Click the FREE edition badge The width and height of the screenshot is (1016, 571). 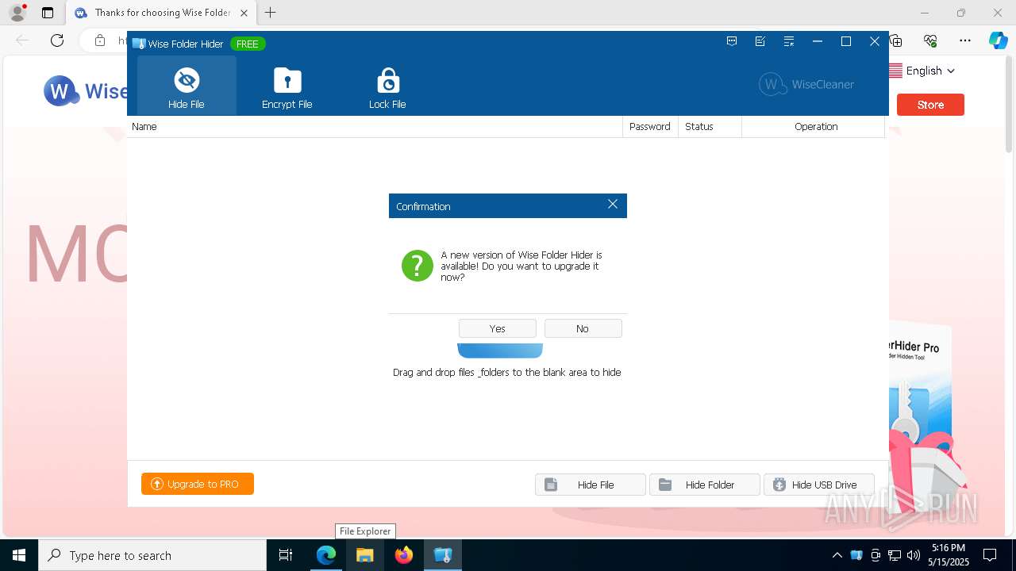point(248,44)
